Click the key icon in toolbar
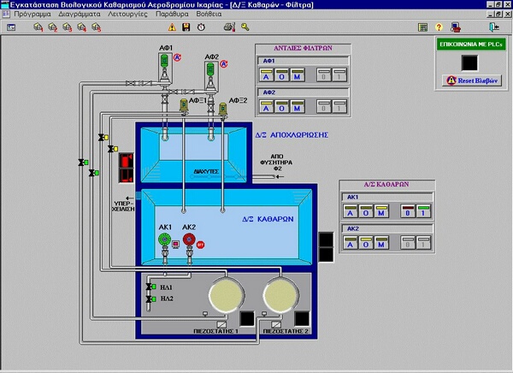This screenshot has height=373, width=513. click(245, 27)
